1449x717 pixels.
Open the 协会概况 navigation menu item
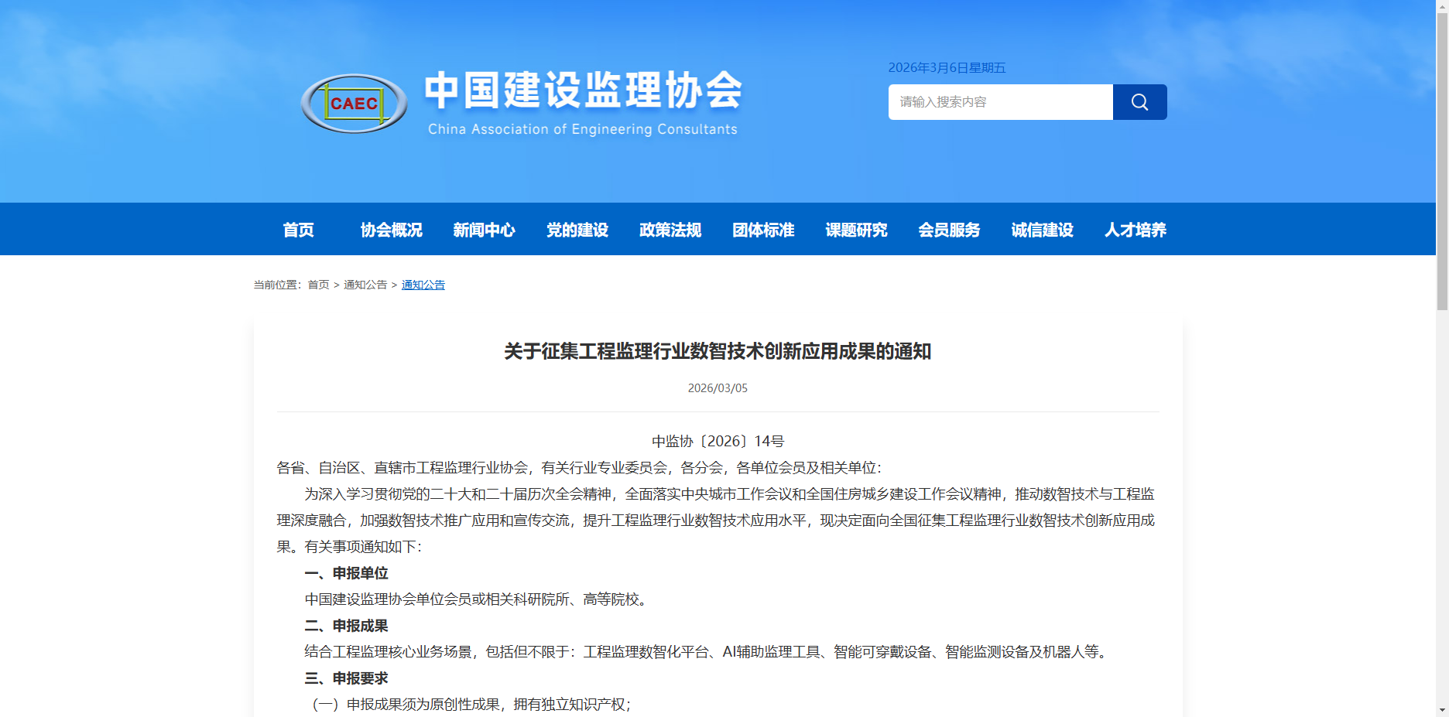click(391, 230)
